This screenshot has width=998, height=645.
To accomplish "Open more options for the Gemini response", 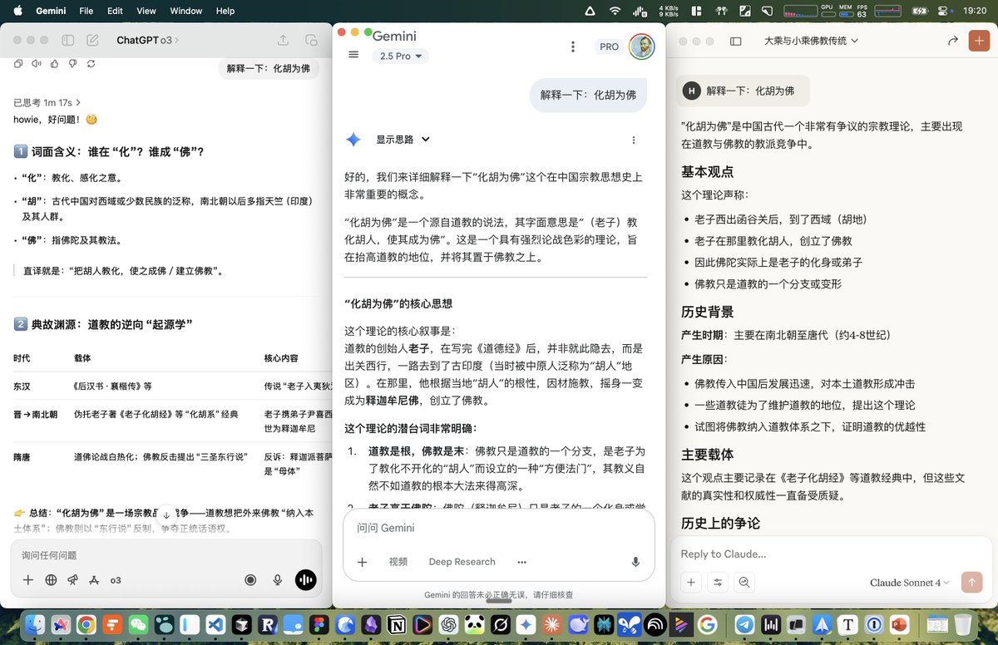I will click(x=634, y=140).
